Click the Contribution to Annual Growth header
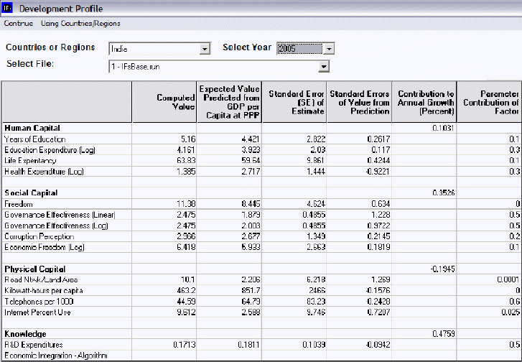This screenshot has width=522, height=362. pos(425,101)
